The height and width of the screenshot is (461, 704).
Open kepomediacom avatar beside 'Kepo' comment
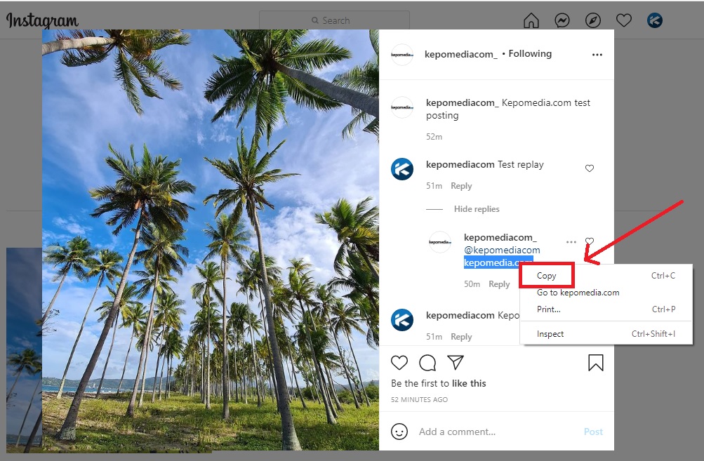coord(402,320)
